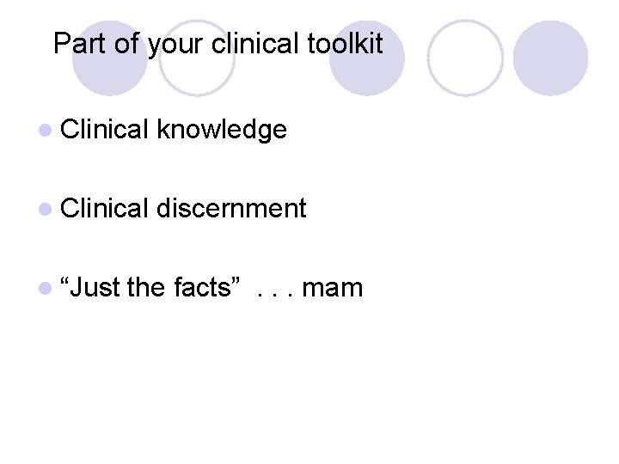Select the 'Clinical discernment' bullet text
The height and width of the screenshot is (464, 619).
click(x=183, y=208)
